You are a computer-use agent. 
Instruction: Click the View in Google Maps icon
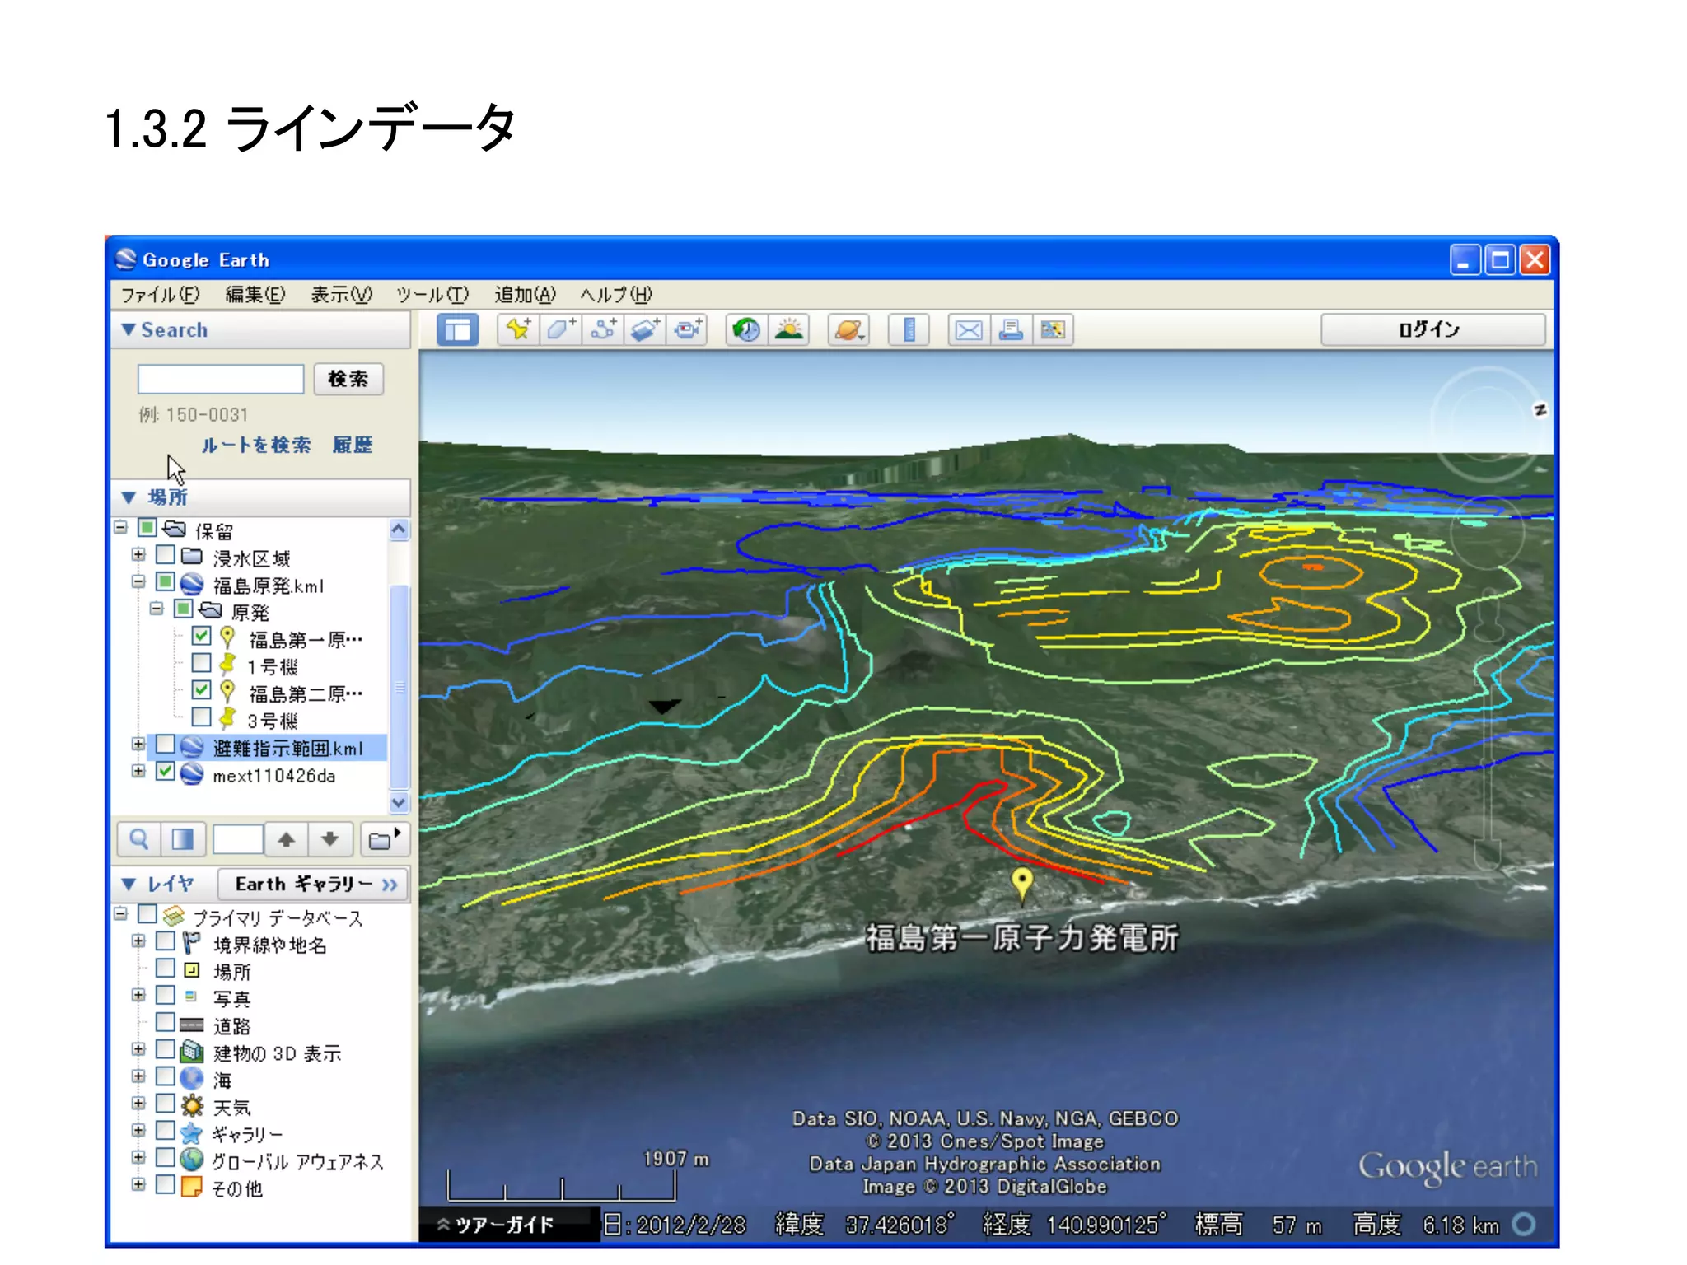(1053, 330)
